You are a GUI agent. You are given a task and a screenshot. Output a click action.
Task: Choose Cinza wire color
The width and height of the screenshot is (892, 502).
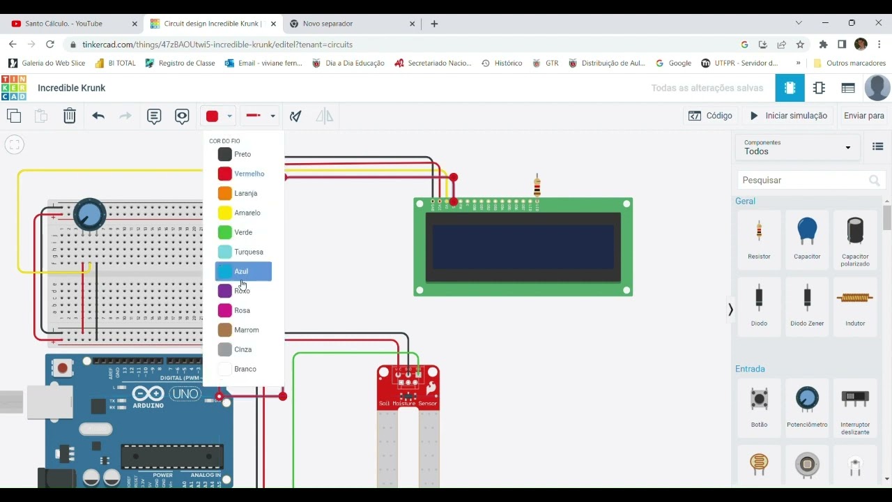point(243,349)
